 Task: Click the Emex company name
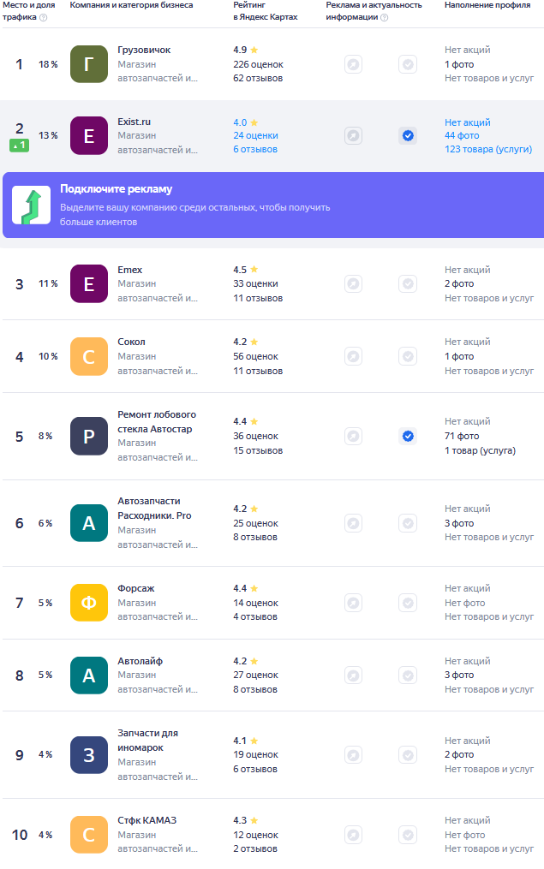[129, 270]
